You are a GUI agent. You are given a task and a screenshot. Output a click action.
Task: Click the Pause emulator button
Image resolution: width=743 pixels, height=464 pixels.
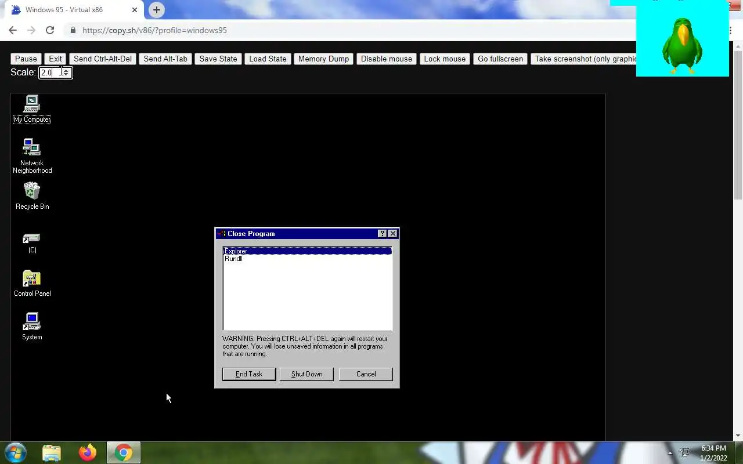26,59
